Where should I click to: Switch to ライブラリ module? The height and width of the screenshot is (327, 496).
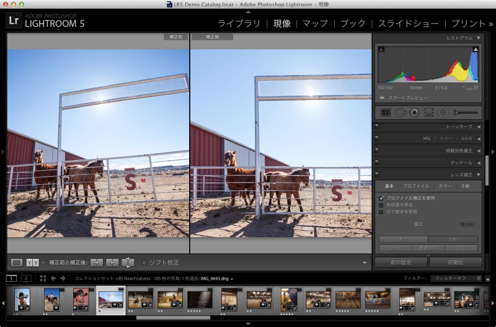pos(239,24)
